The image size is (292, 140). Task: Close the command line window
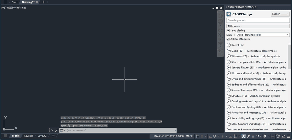(52, 130)
